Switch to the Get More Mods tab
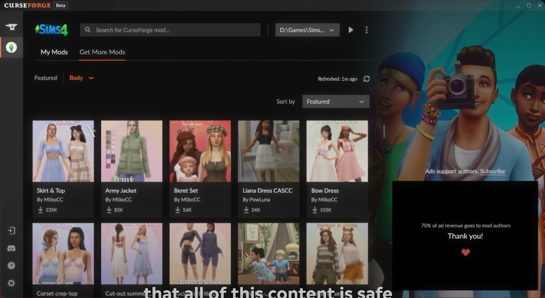This screenshot has height=298, width=545. (x=102, y=52)
